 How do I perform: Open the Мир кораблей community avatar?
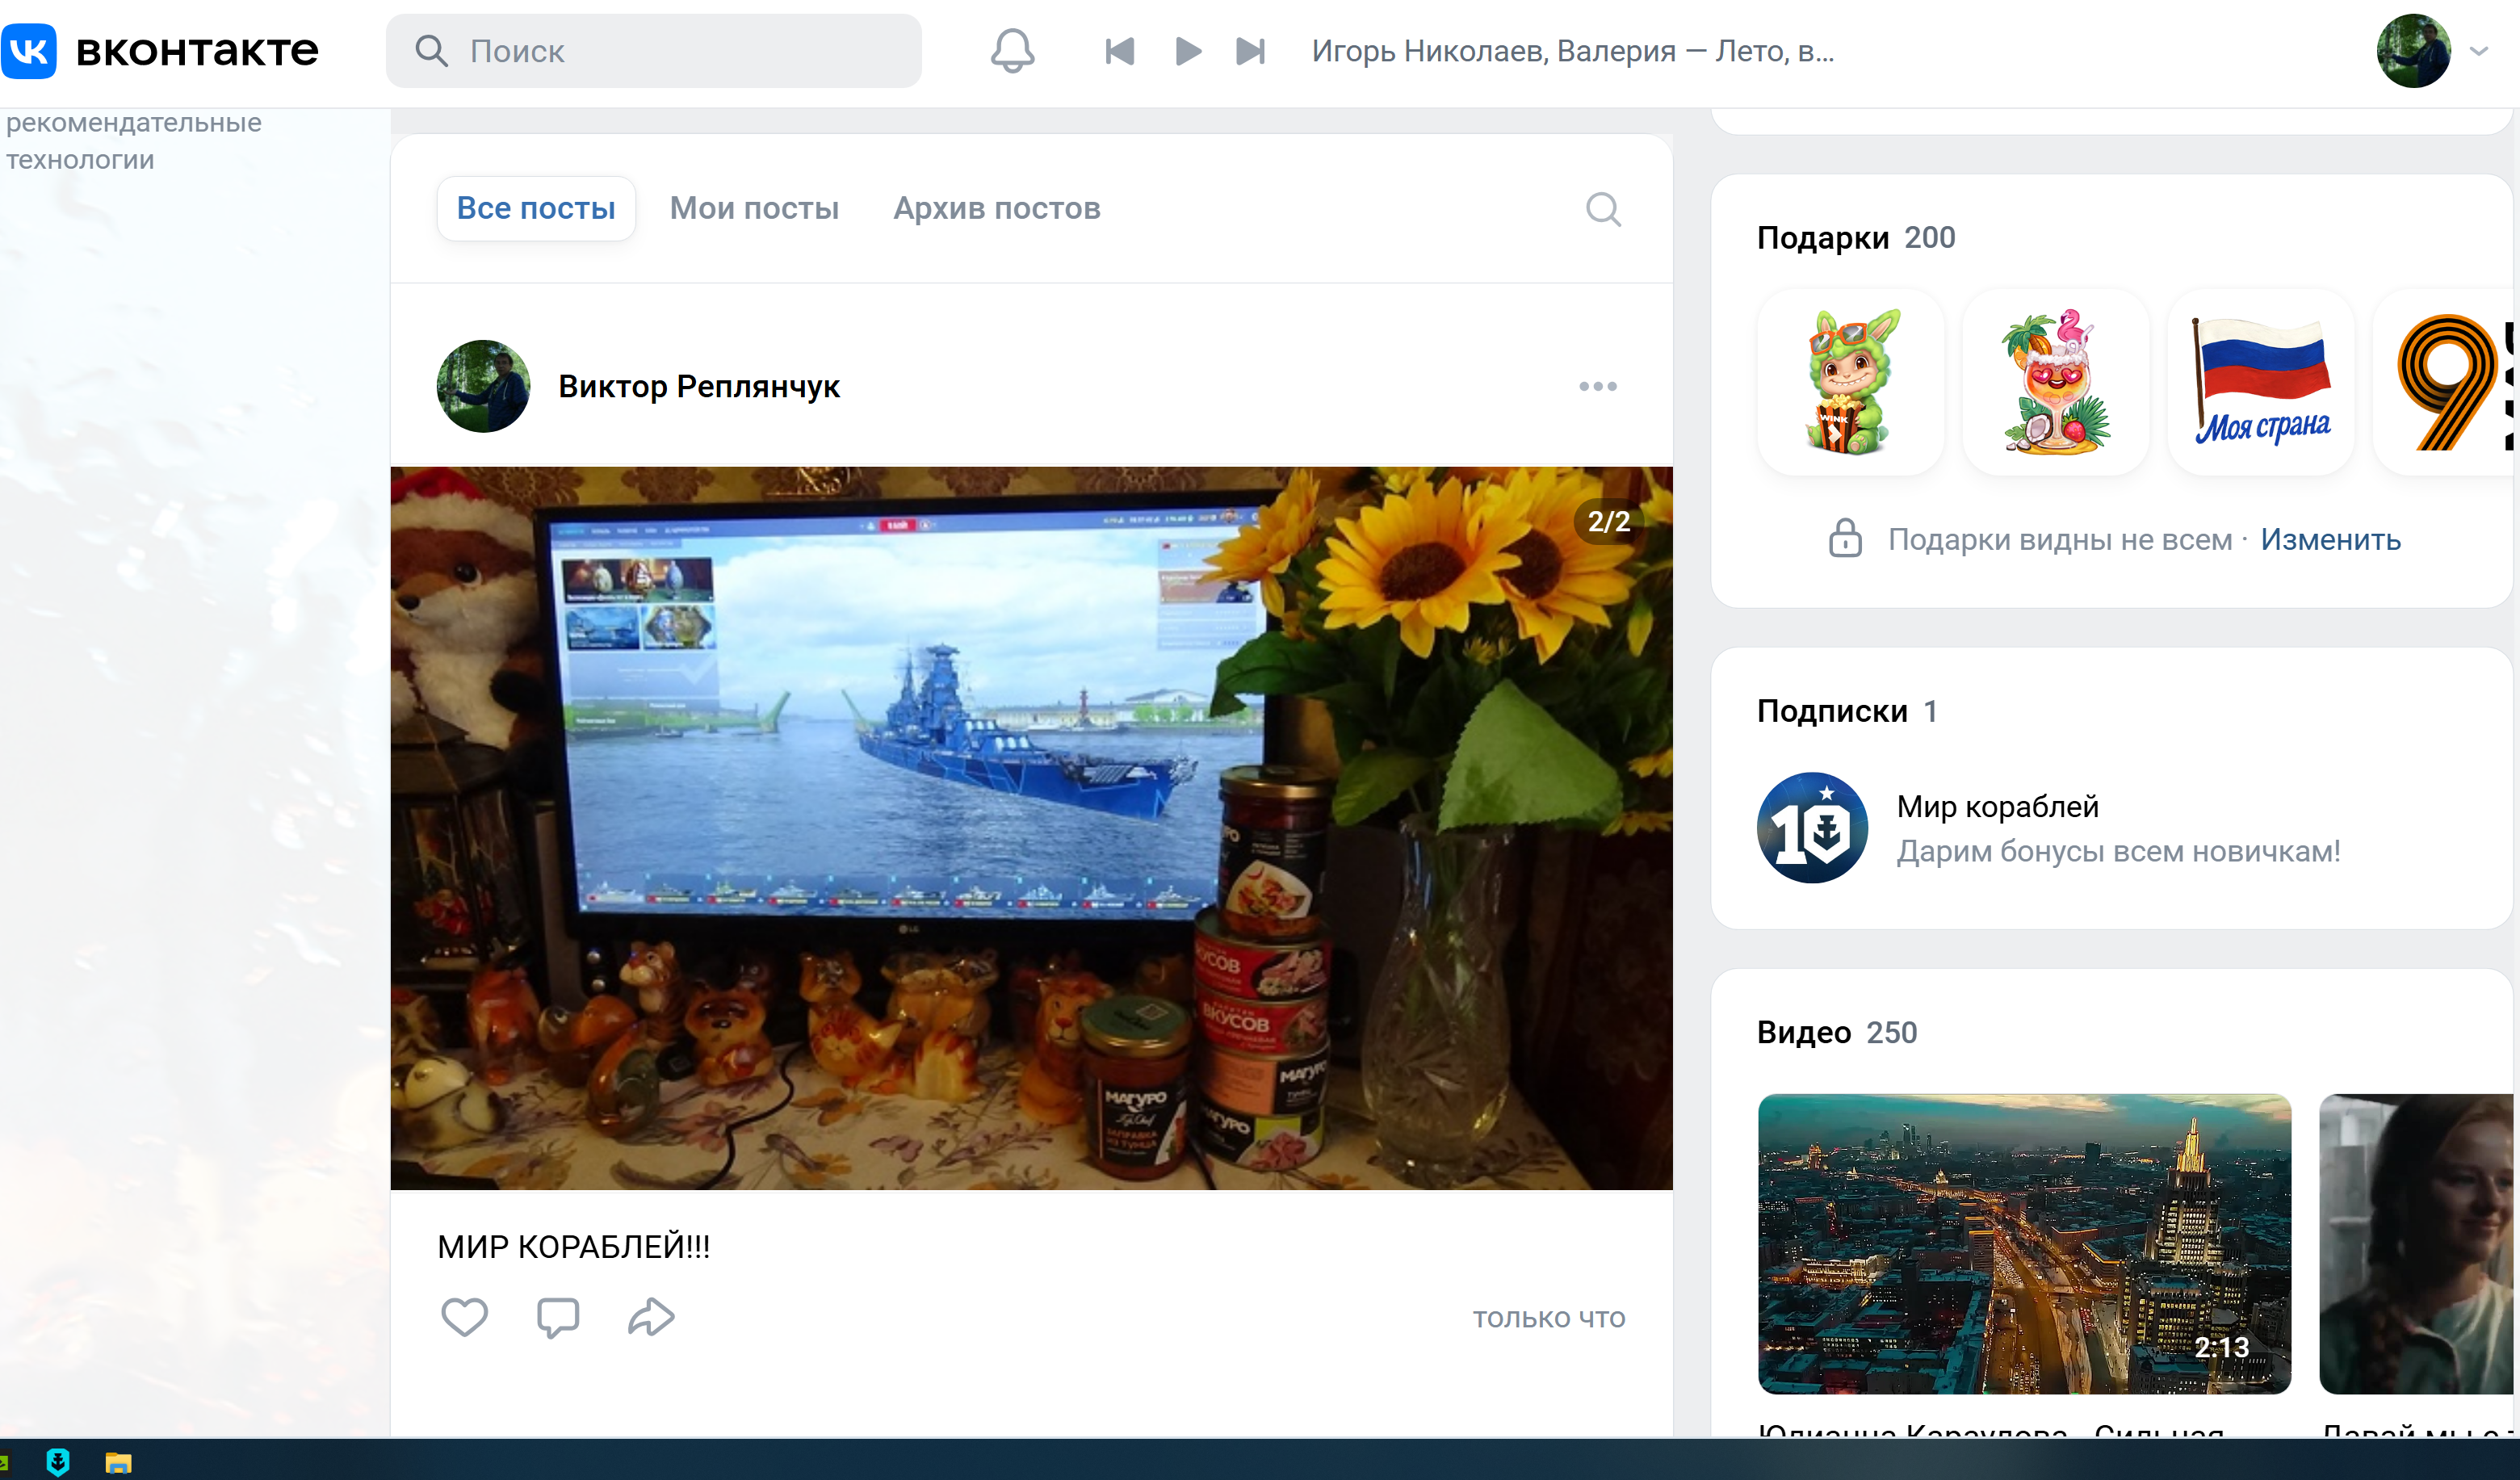click(1812, 828)
